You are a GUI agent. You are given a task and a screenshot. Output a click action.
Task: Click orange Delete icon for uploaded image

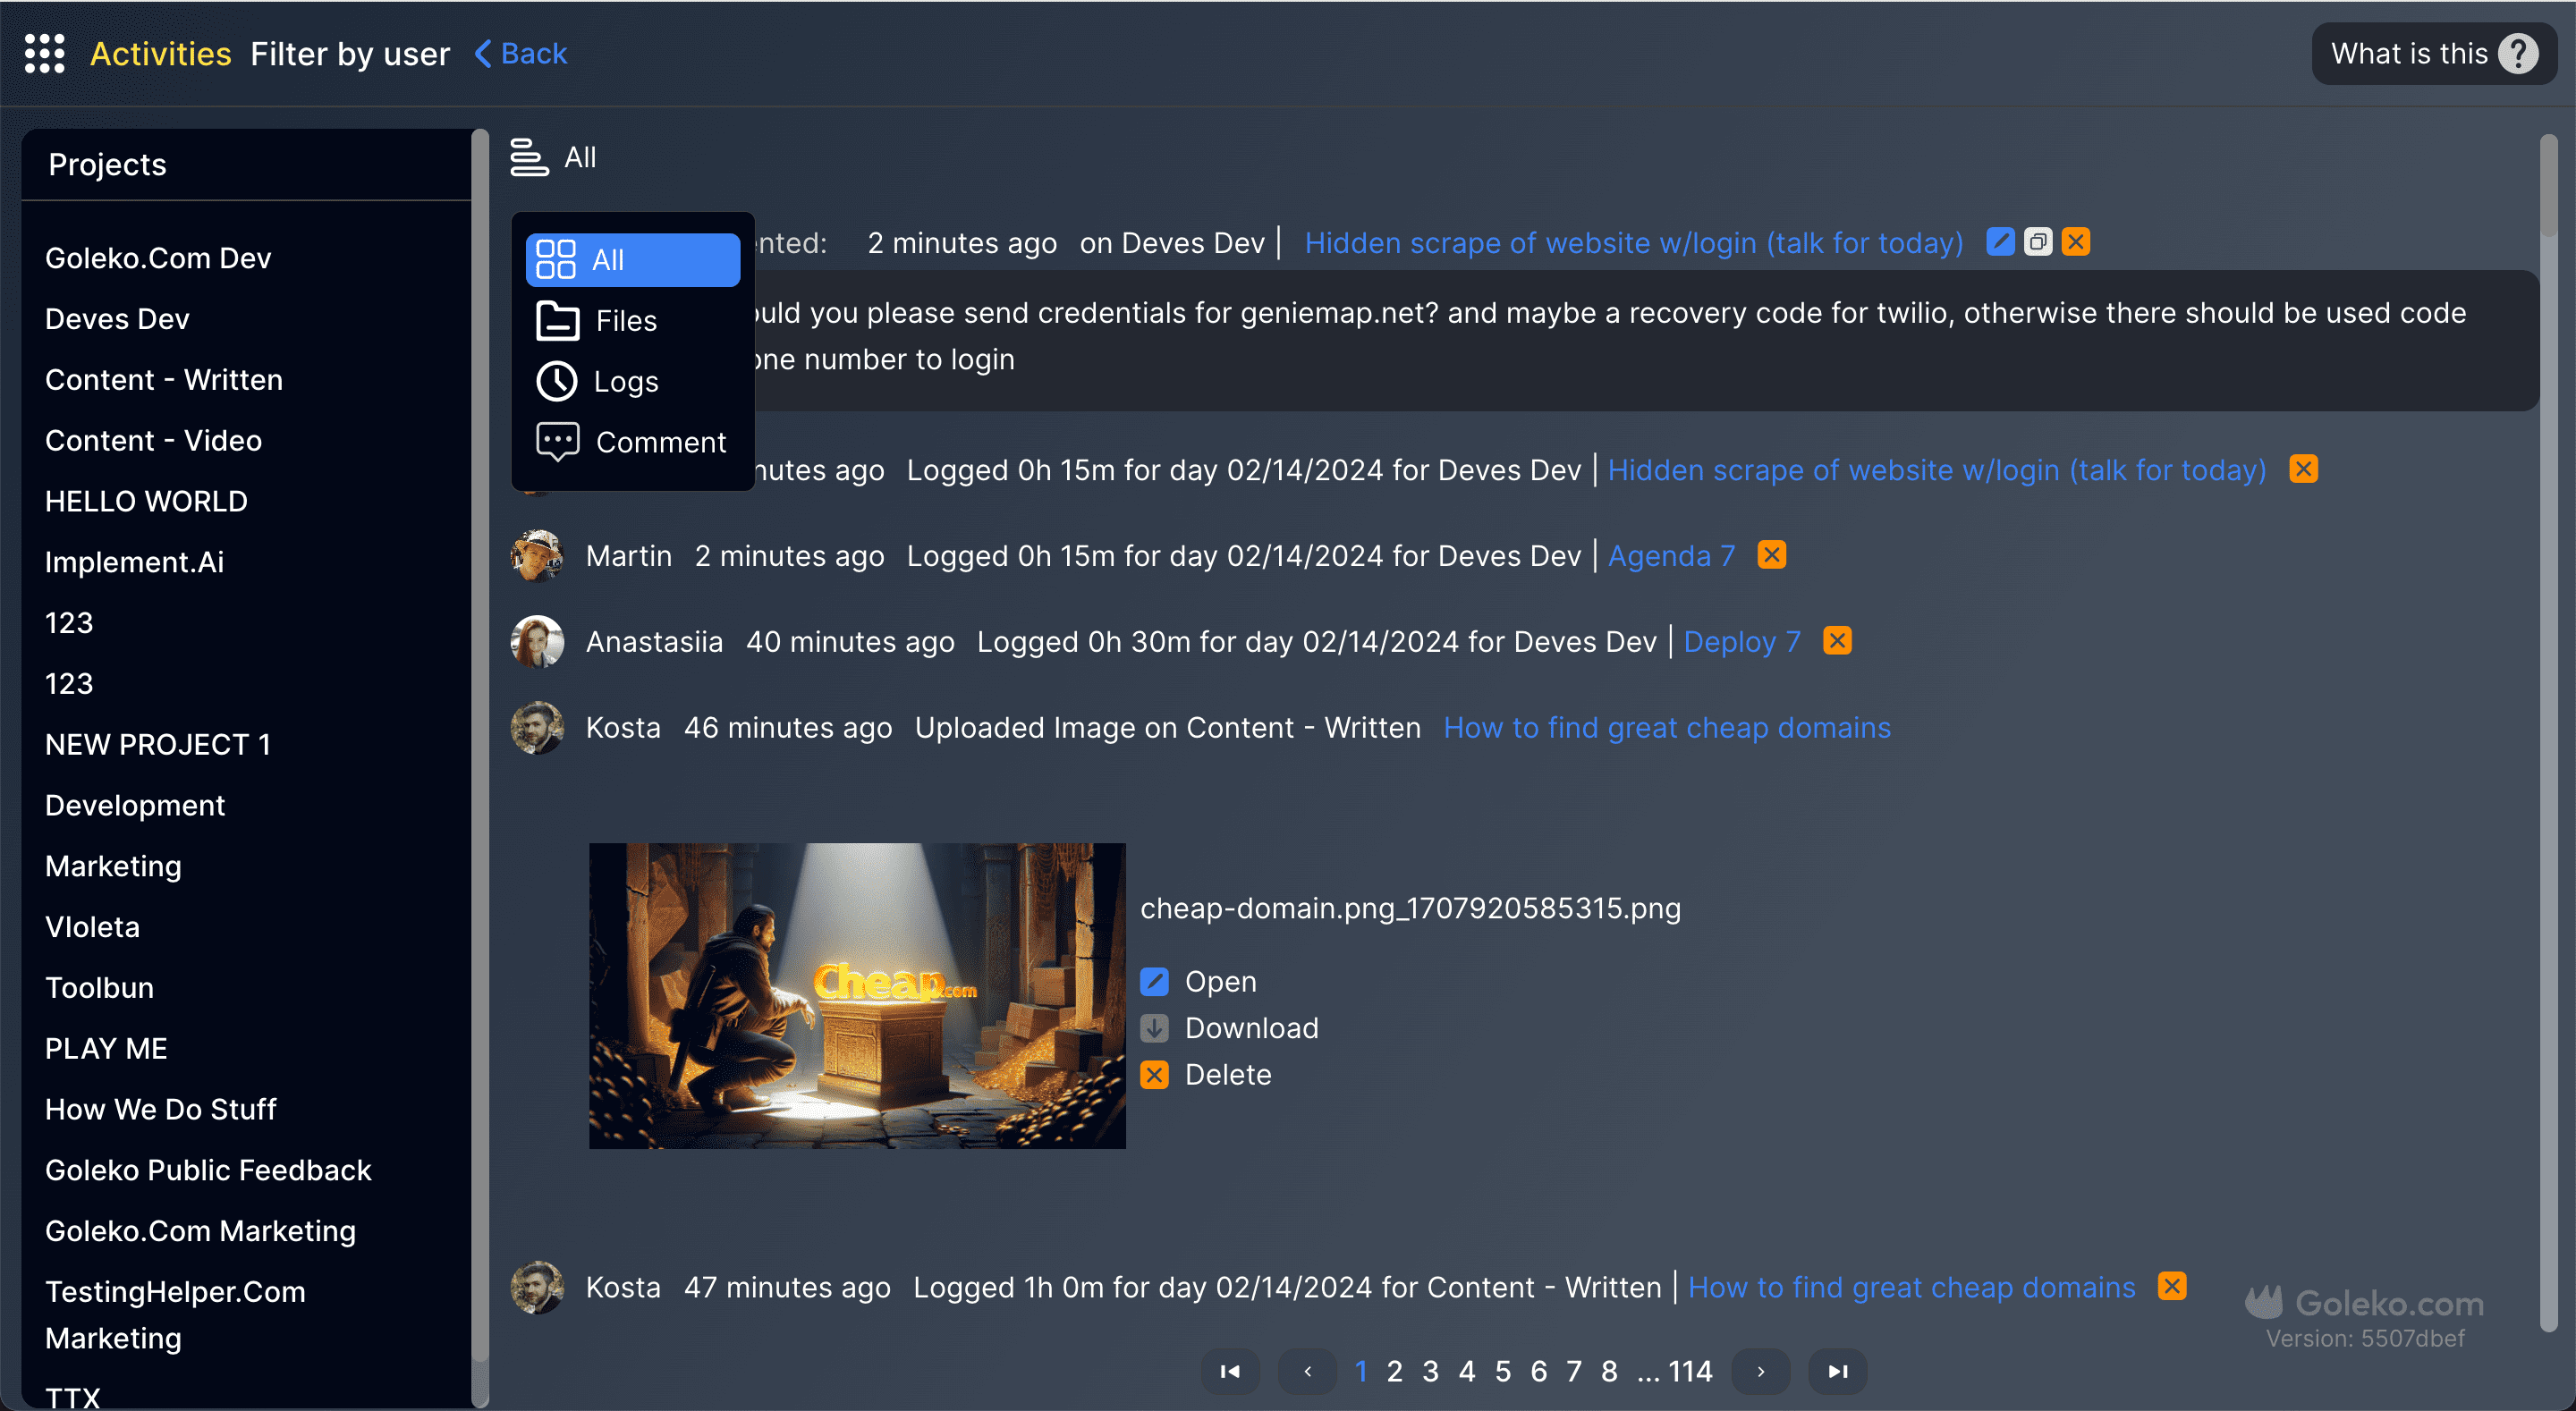pos(1154,1075)
